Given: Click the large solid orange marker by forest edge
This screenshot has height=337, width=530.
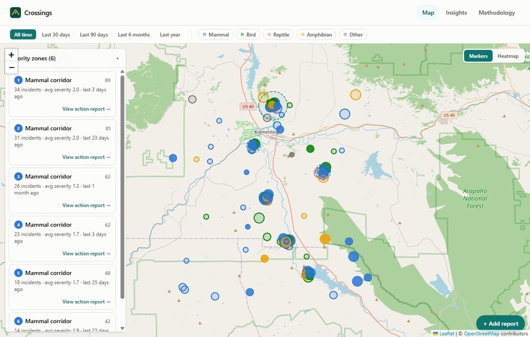Looking at the screenshot, I should click(x=325, y=238).
